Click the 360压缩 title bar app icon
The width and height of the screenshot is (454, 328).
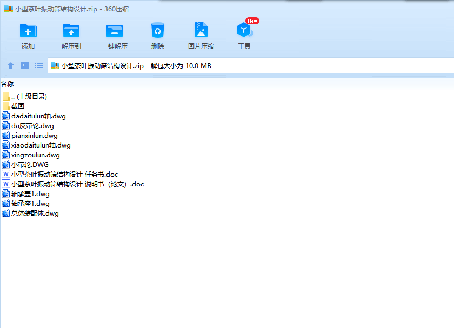[9, 9]
